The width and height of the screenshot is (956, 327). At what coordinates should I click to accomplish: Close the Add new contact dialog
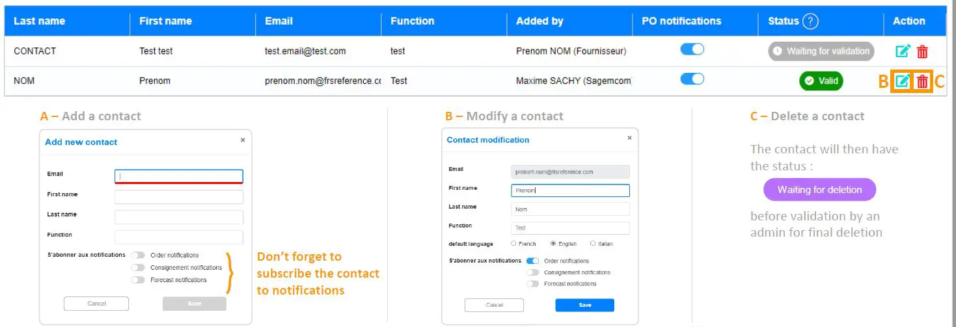coord(243,140)
